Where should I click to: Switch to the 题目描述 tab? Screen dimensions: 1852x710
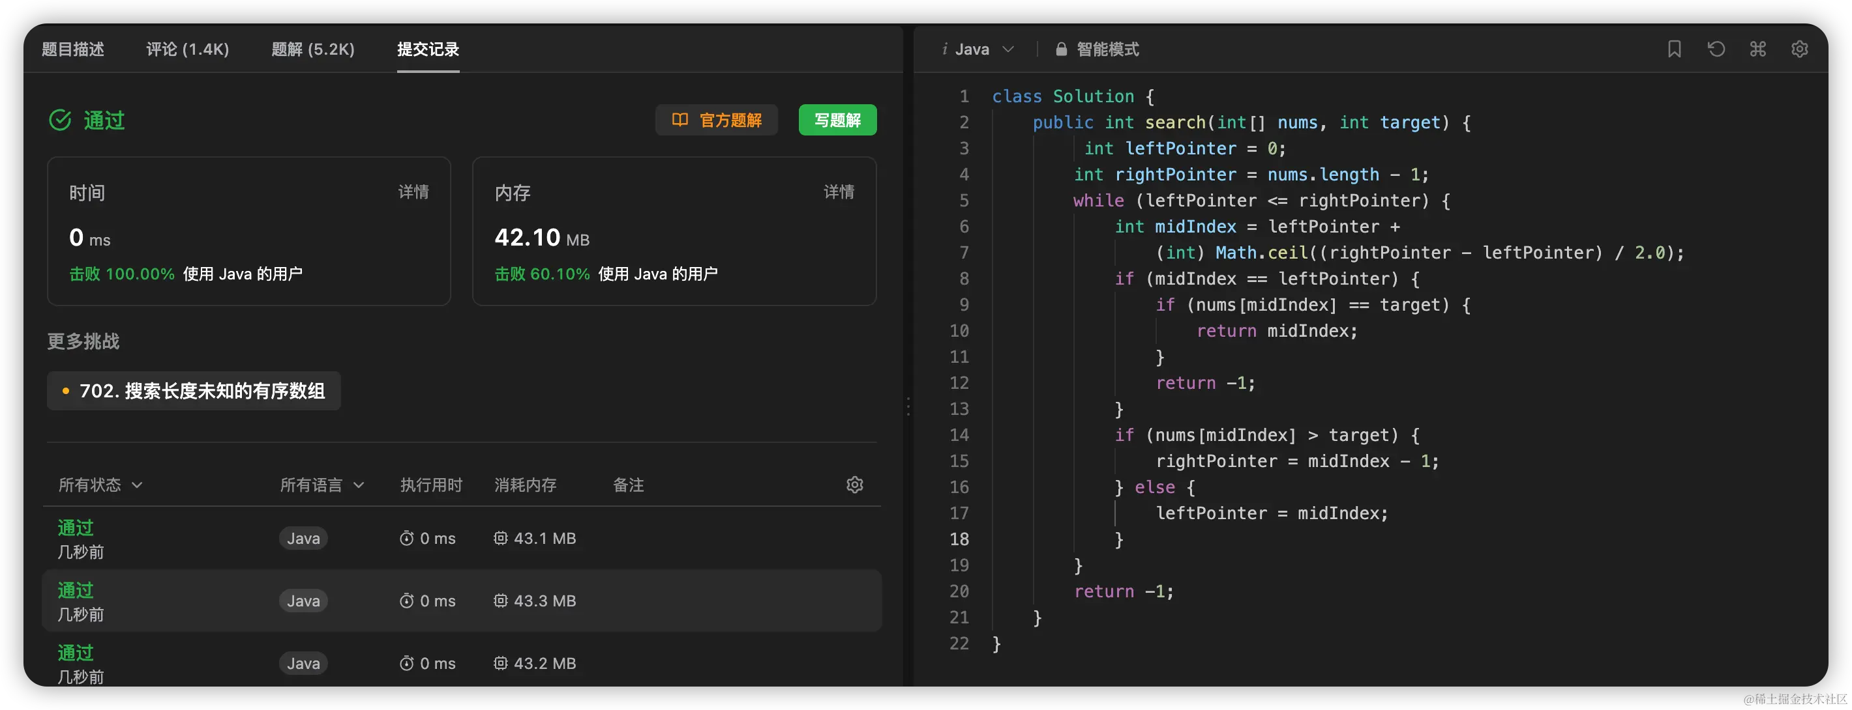pyautogui.click(x=72, y=49)
